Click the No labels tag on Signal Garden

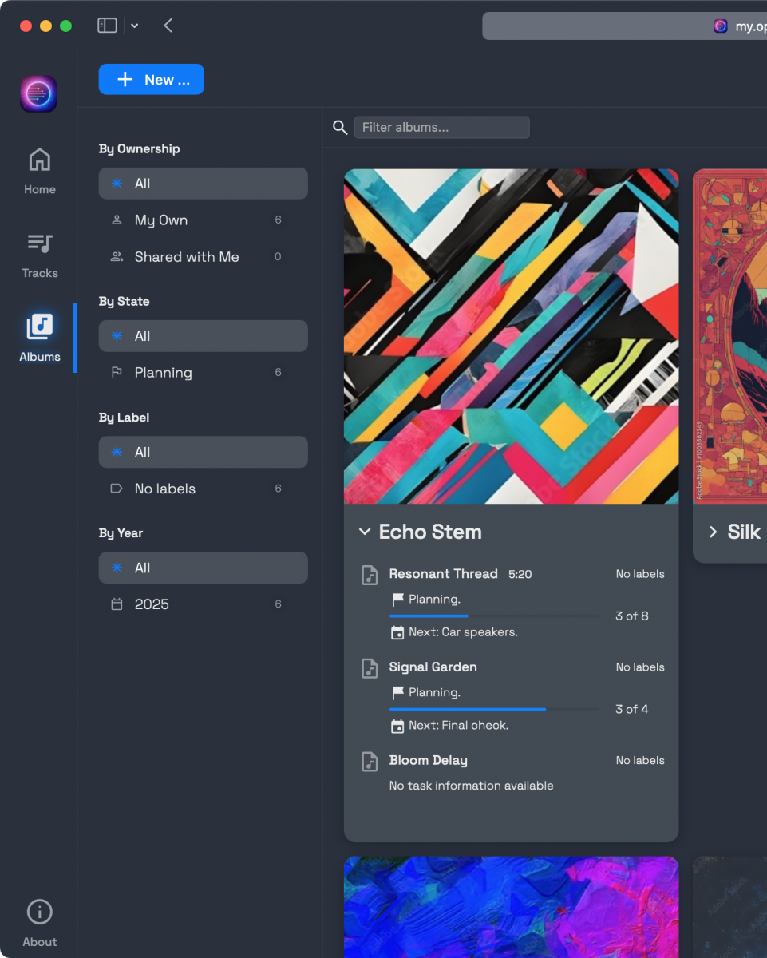[x=640, y=667]
